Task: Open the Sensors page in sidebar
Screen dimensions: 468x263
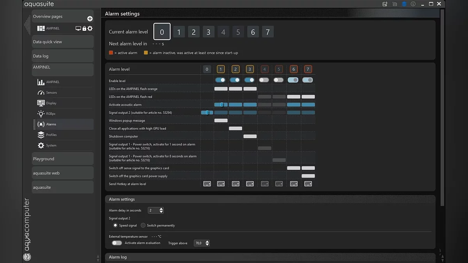Action: [51, 93]
